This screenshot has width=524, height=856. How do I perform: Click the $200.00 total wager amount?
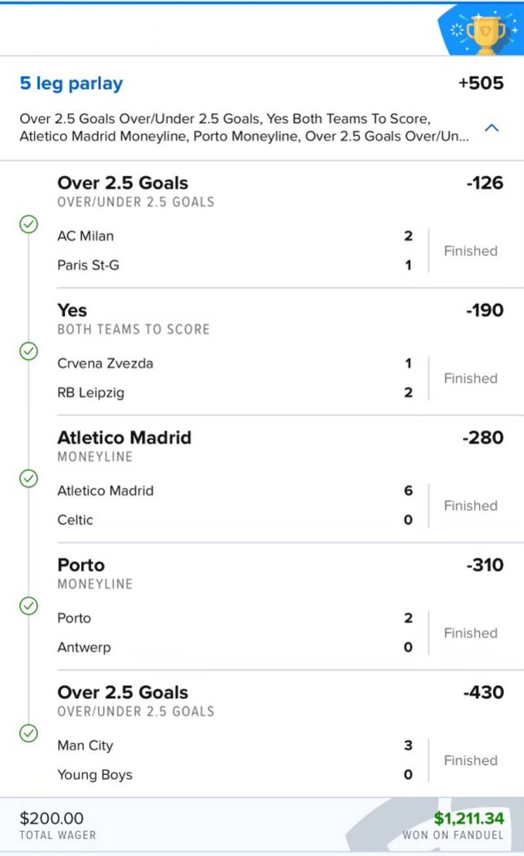pos(52,818)
